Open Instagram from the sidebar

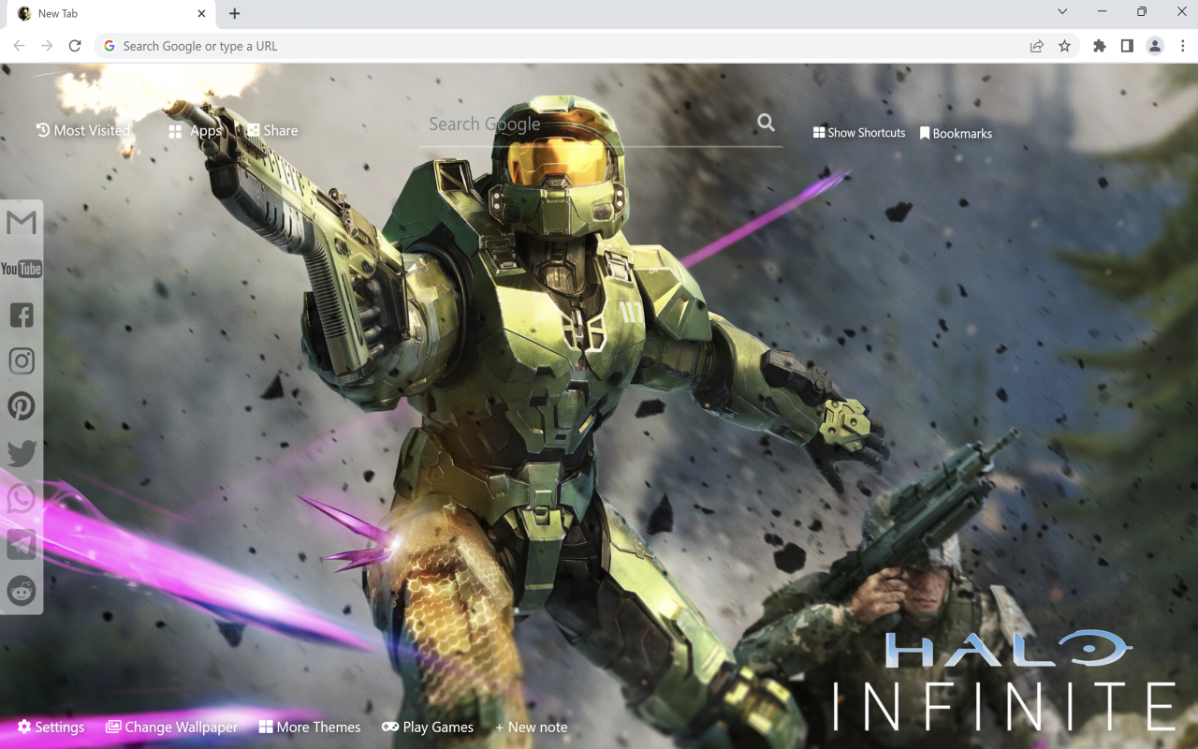(22, 360)
